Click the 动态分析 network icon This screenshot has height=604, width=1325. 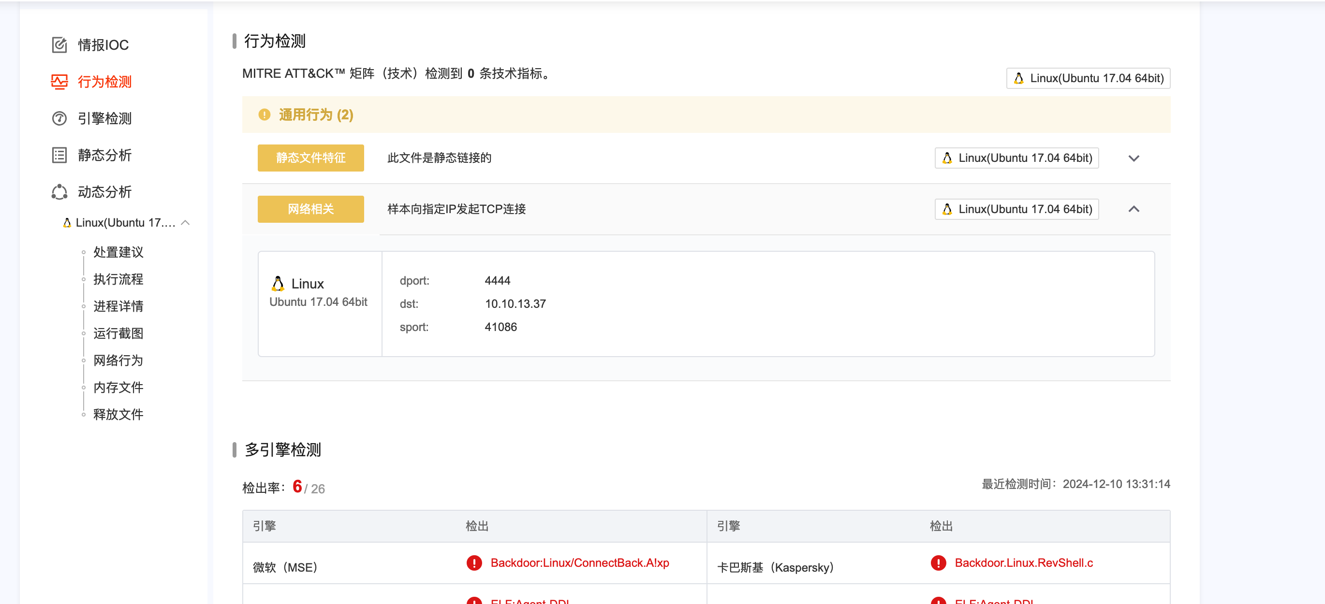pyautogui.click(x=59, y=191)
